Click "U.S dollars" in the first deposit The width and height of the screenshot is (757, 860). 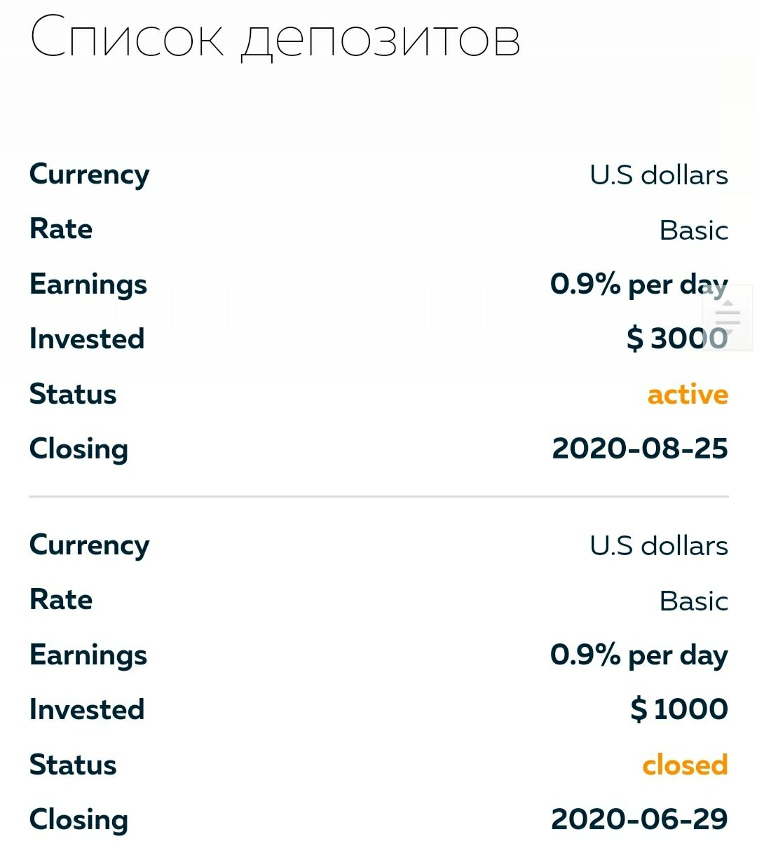point(659,175)
